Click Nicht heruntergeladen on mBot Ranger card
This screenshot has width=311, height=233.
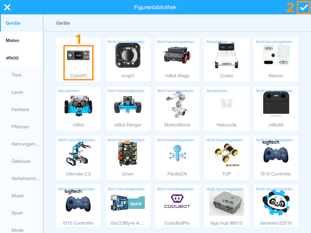pos(126,91)
